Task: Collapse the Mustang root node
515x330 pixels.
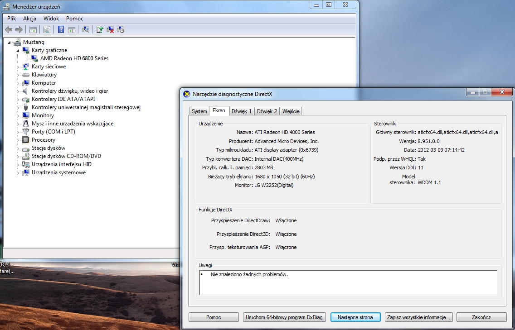Action: coord(9,42)
